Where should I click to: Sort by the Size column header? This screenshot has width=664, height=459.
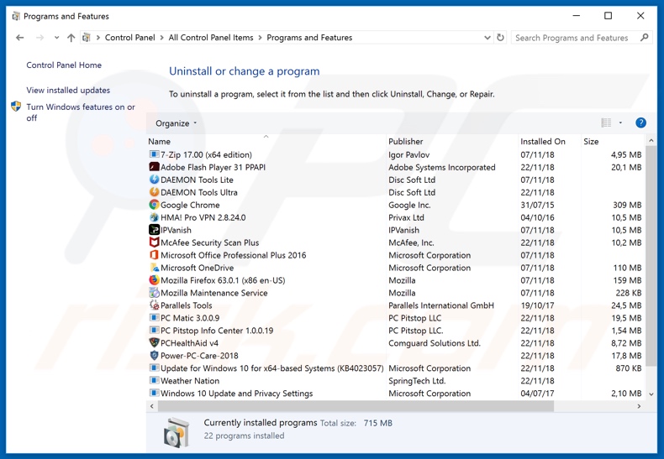[x=591, y=142]
